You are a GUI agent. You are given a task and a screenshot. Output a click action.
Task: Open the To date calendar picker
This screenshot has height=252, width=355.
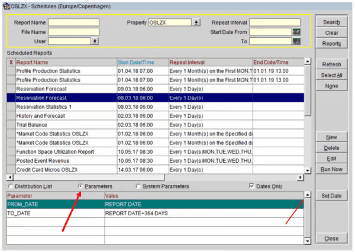(296, 41)
